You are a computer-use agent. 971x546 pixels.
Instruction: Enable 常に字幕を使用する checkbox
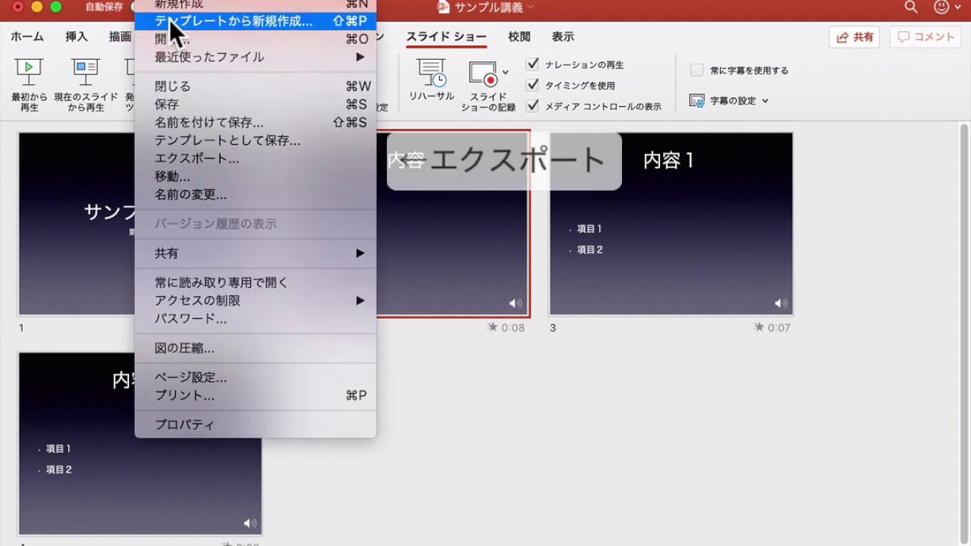pos(696,70)
